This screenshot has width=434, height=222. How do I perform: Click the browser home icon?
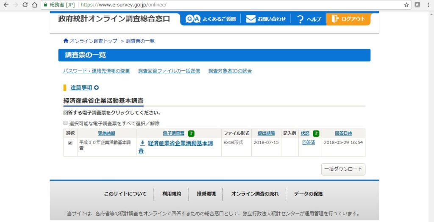(34, 5)
